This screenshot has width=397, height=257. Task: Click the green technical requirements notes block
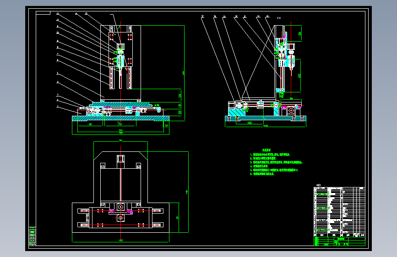(x=276, y=162)
